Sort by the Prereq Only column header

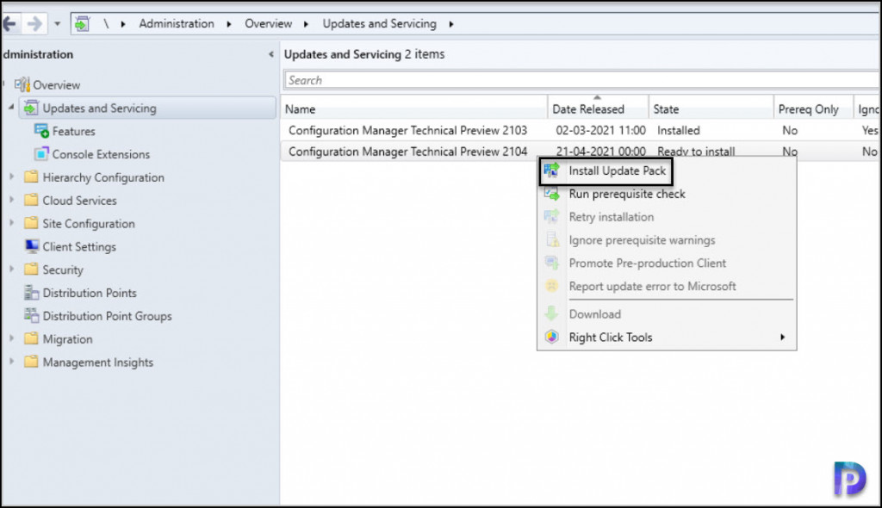coord(813,108)
